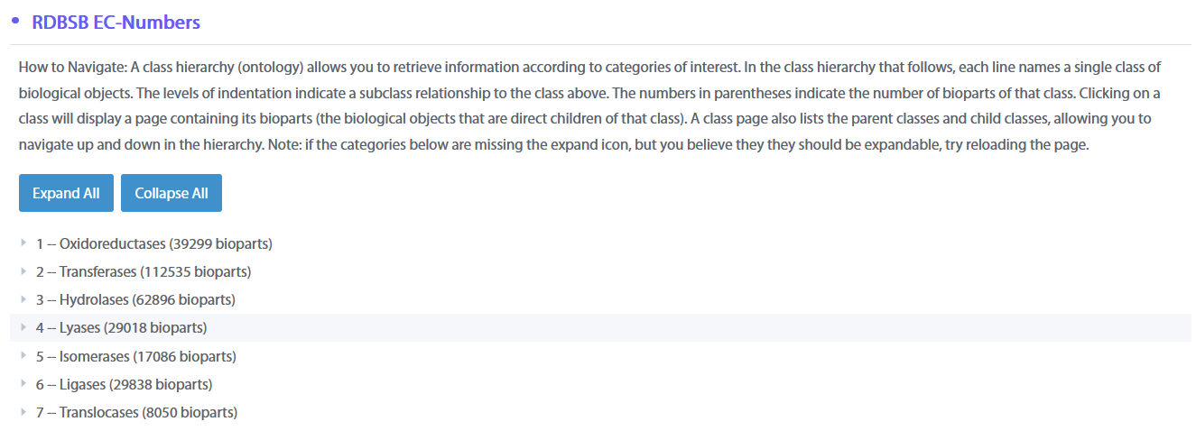Open the RDBSB EC-Numbers heading link
This screenshot has width=1196, height=440.
tap(116, 23)
